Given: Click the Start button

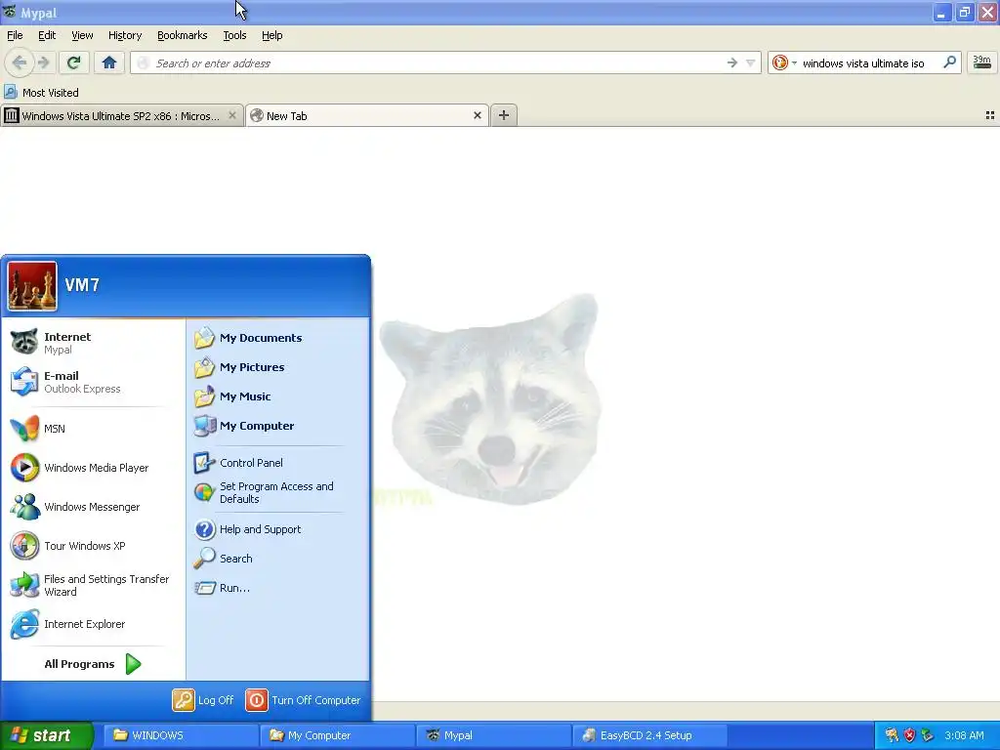Looking at the screenshot, I should [46, 736].
